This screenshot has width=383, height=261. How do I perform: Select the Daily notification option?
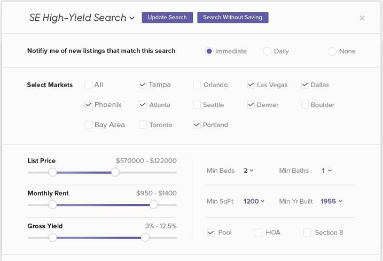pos(267,51)
